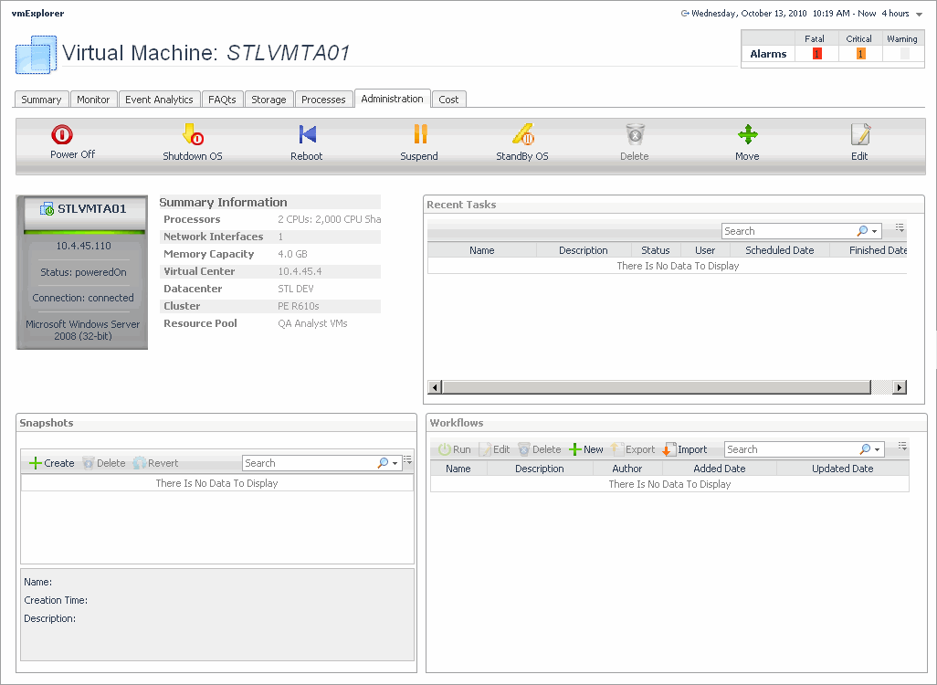
Task: Suspend the virtual machine
Action: coord(419,135)
